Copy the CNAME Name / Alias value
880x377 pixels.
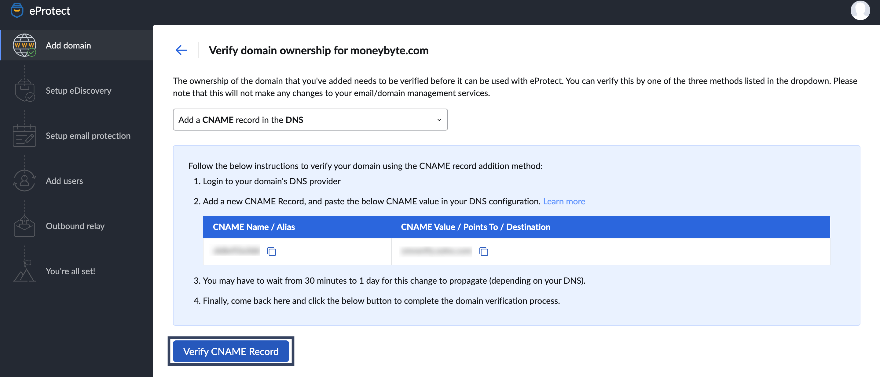[272, 252]
